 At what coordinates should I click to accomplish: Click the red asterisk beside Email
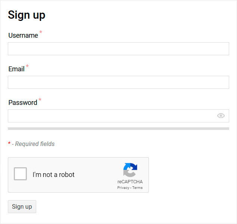27,66
